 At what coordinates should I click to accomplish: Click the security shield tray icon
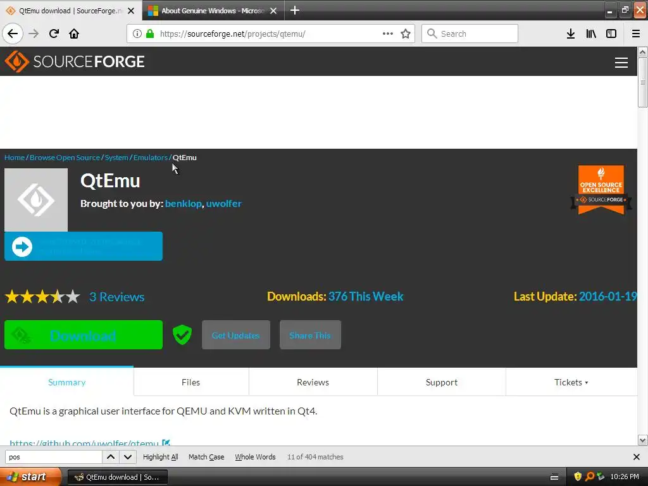pyautogui.click(x=578, y=477)
